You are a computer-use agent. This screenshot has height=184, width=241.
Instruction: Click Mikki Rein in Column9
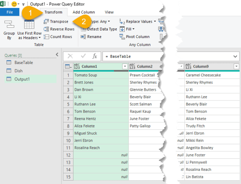tap(212, 140)
